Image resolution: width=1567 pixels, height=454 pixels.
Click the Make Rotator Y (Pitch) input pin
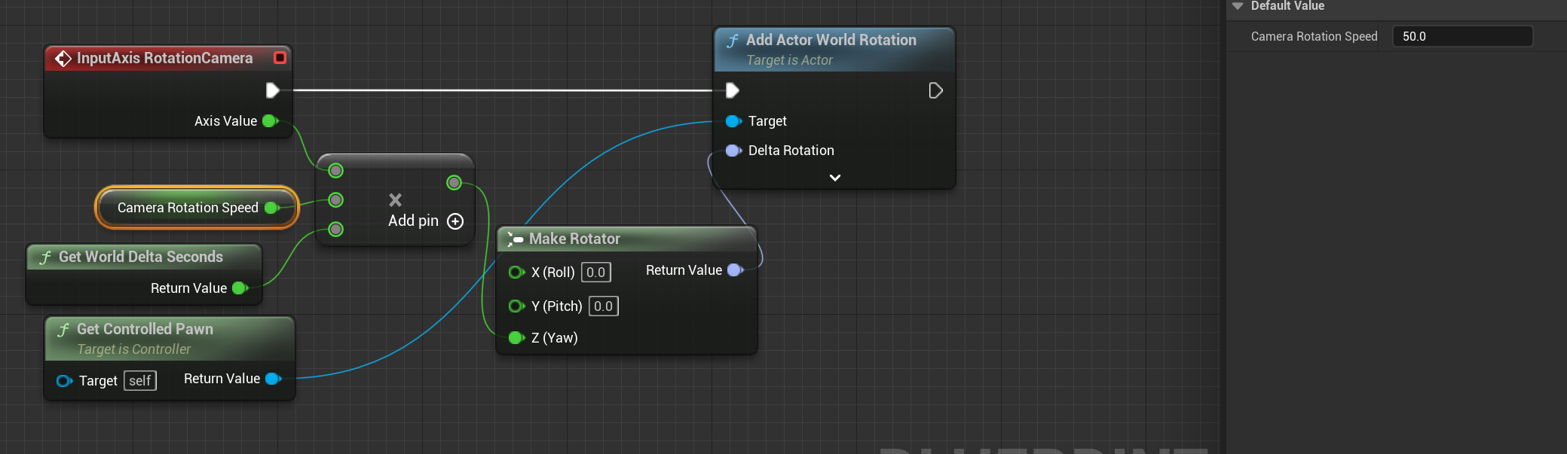pos(517,306)
